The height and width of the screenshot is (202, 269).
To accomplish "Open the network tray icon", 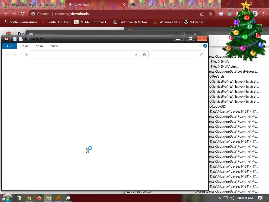I will pyautogui.click(x=226, y=198).
